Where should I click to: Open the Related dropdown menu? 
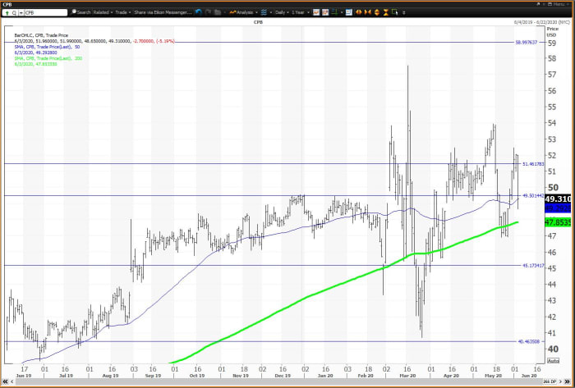coord(103,12)
